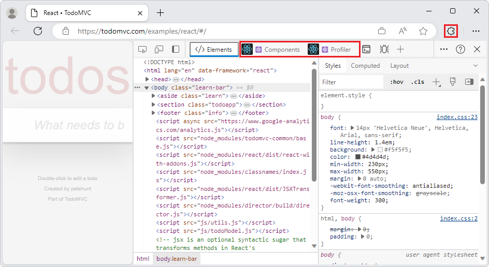The width and height of the screenshot is (489, 267).
Task: Expand the background shorthand property triangle
Action: pyautogui.click(x=372, y=150)
